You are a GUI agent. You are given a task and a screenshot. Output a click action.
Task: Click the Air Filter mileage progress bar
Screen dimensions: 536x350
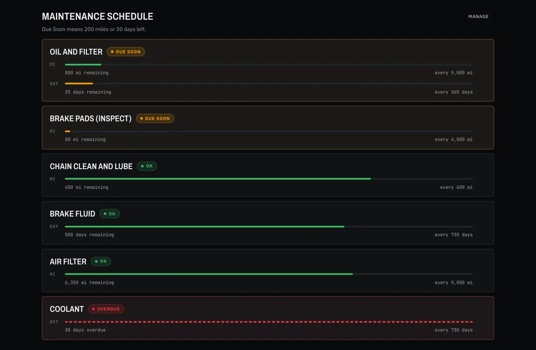pos(269,274)
